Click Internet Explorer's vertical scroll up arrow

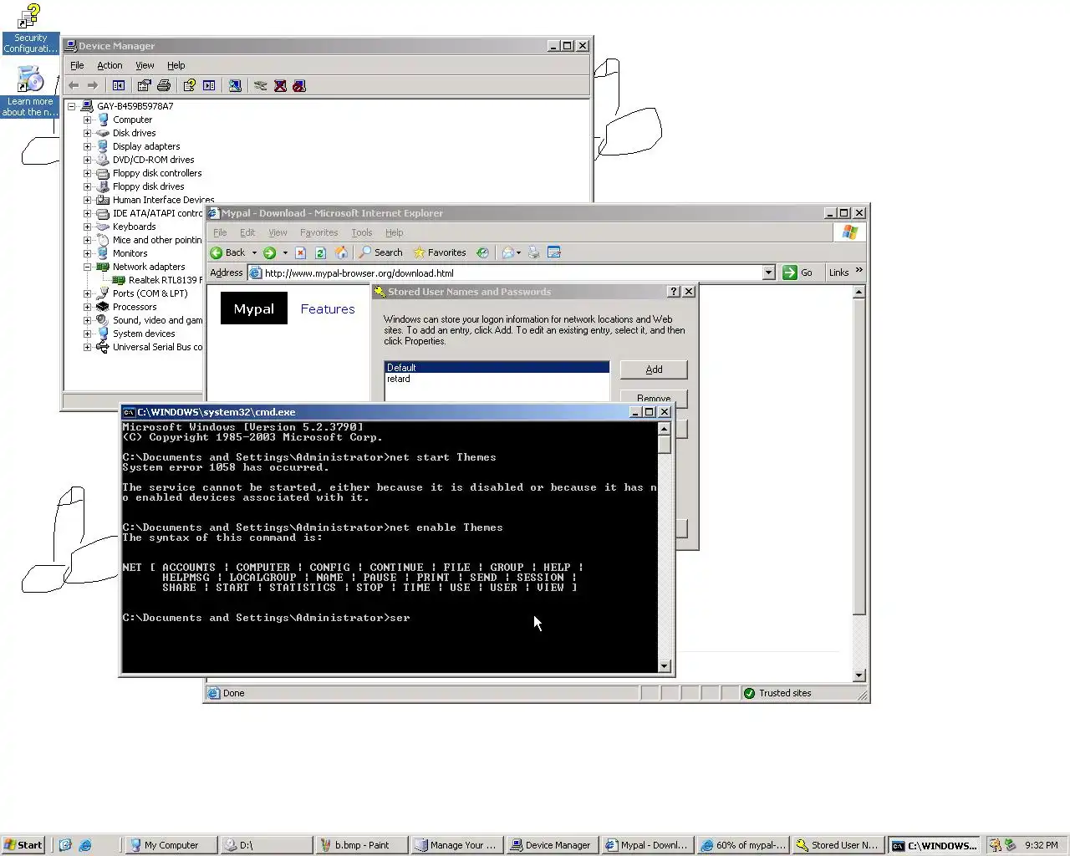[x=859, y=292]
